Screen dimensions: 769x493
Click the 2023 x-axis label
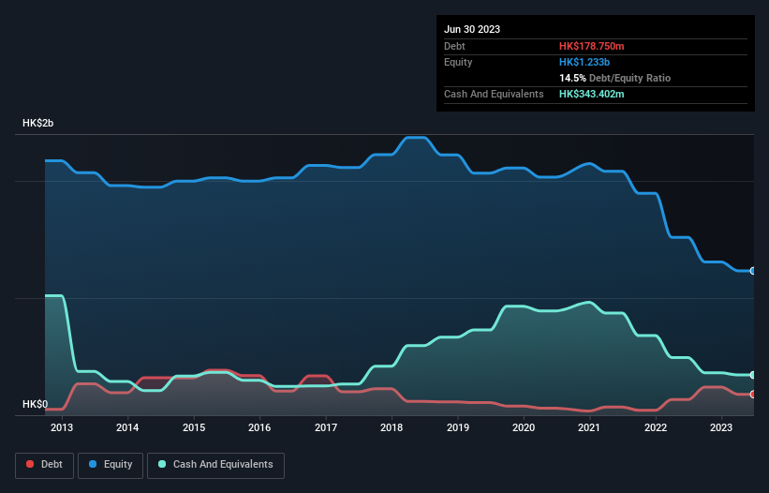[721, 427]
